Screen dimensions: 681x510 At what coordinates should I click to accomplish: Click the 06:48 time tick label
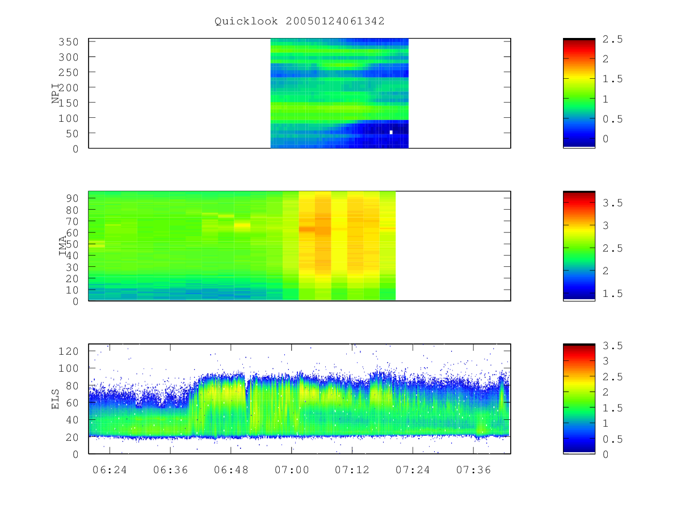point(231,469)
